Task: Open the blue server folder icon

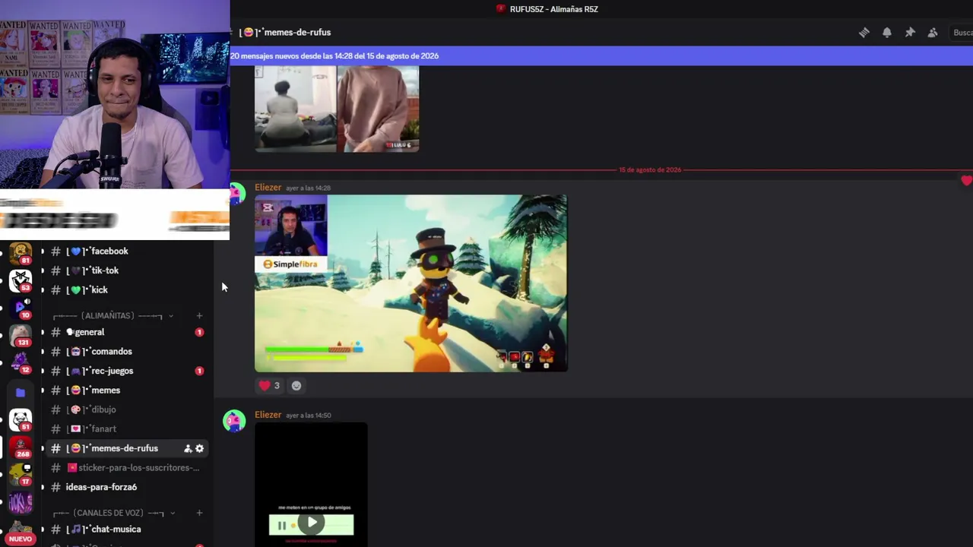Action: tap(21, 392)
